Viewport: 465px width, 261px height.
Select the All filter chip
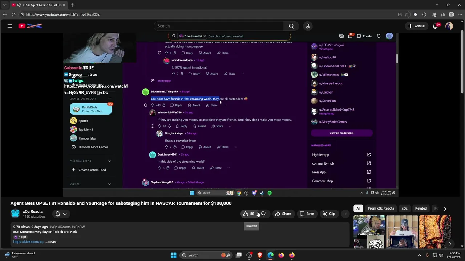[x=358, y=208]
